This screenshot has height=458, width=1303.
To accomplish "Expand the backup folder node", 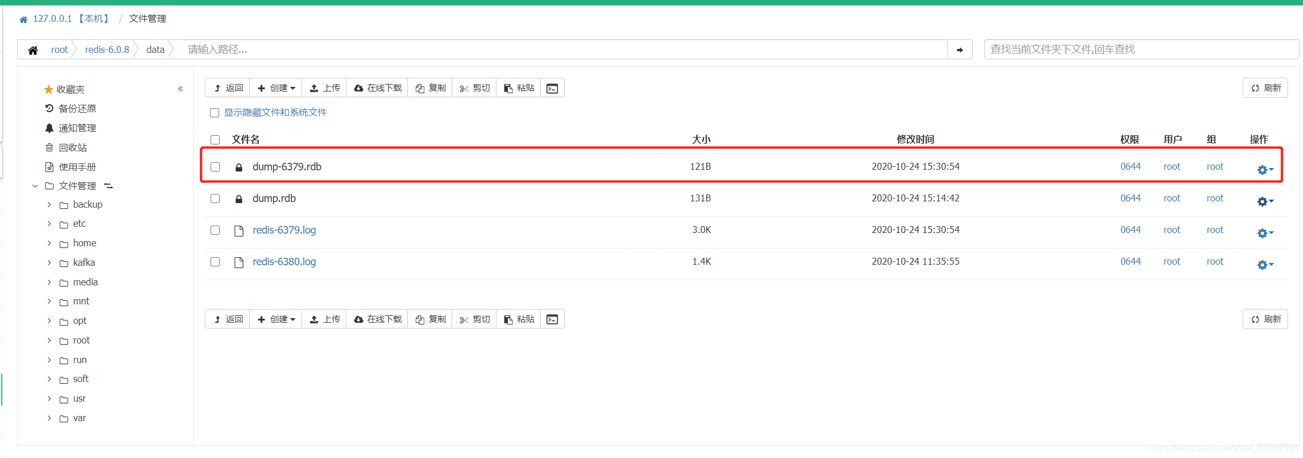I will coord(49,204).
